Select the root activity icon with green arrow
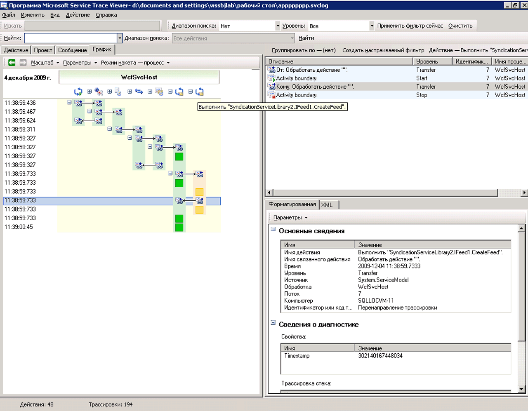 [x=78, y=92]
